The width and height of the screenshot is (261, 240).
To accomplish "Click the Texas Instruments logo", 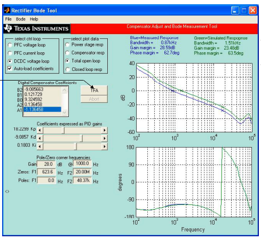I will pos(37,28).
